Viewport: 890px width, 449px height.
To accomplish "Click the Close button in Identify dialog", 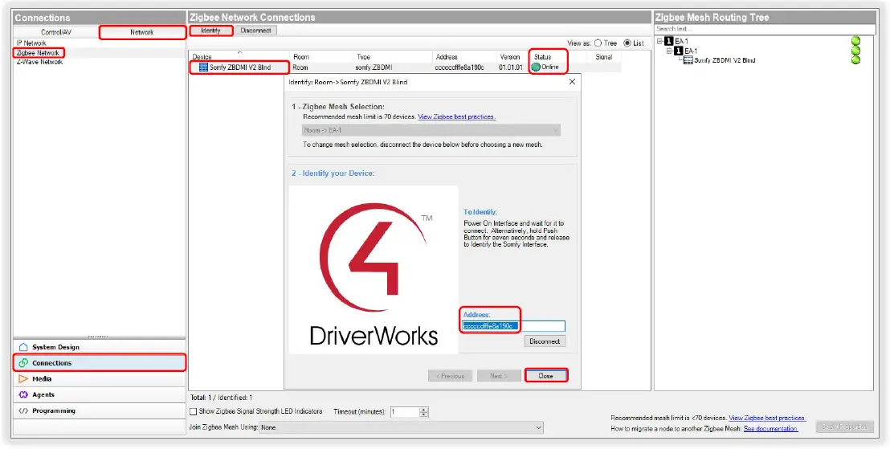I will pyautogui.click(x=546, y=376).
